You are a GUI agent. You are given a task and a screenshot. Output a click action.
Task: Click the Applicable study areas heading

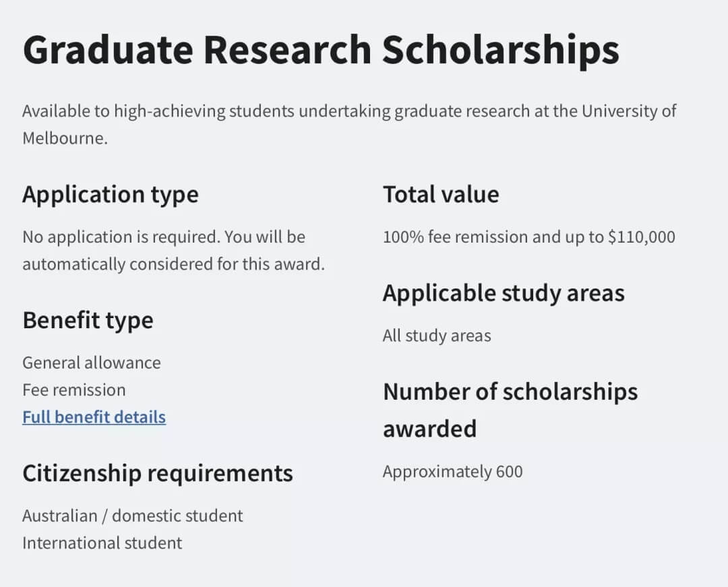504,294
